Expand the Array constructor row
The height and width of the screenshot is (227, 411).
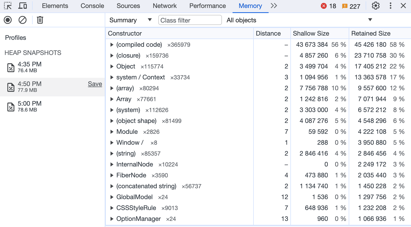(x=112, y=99)
